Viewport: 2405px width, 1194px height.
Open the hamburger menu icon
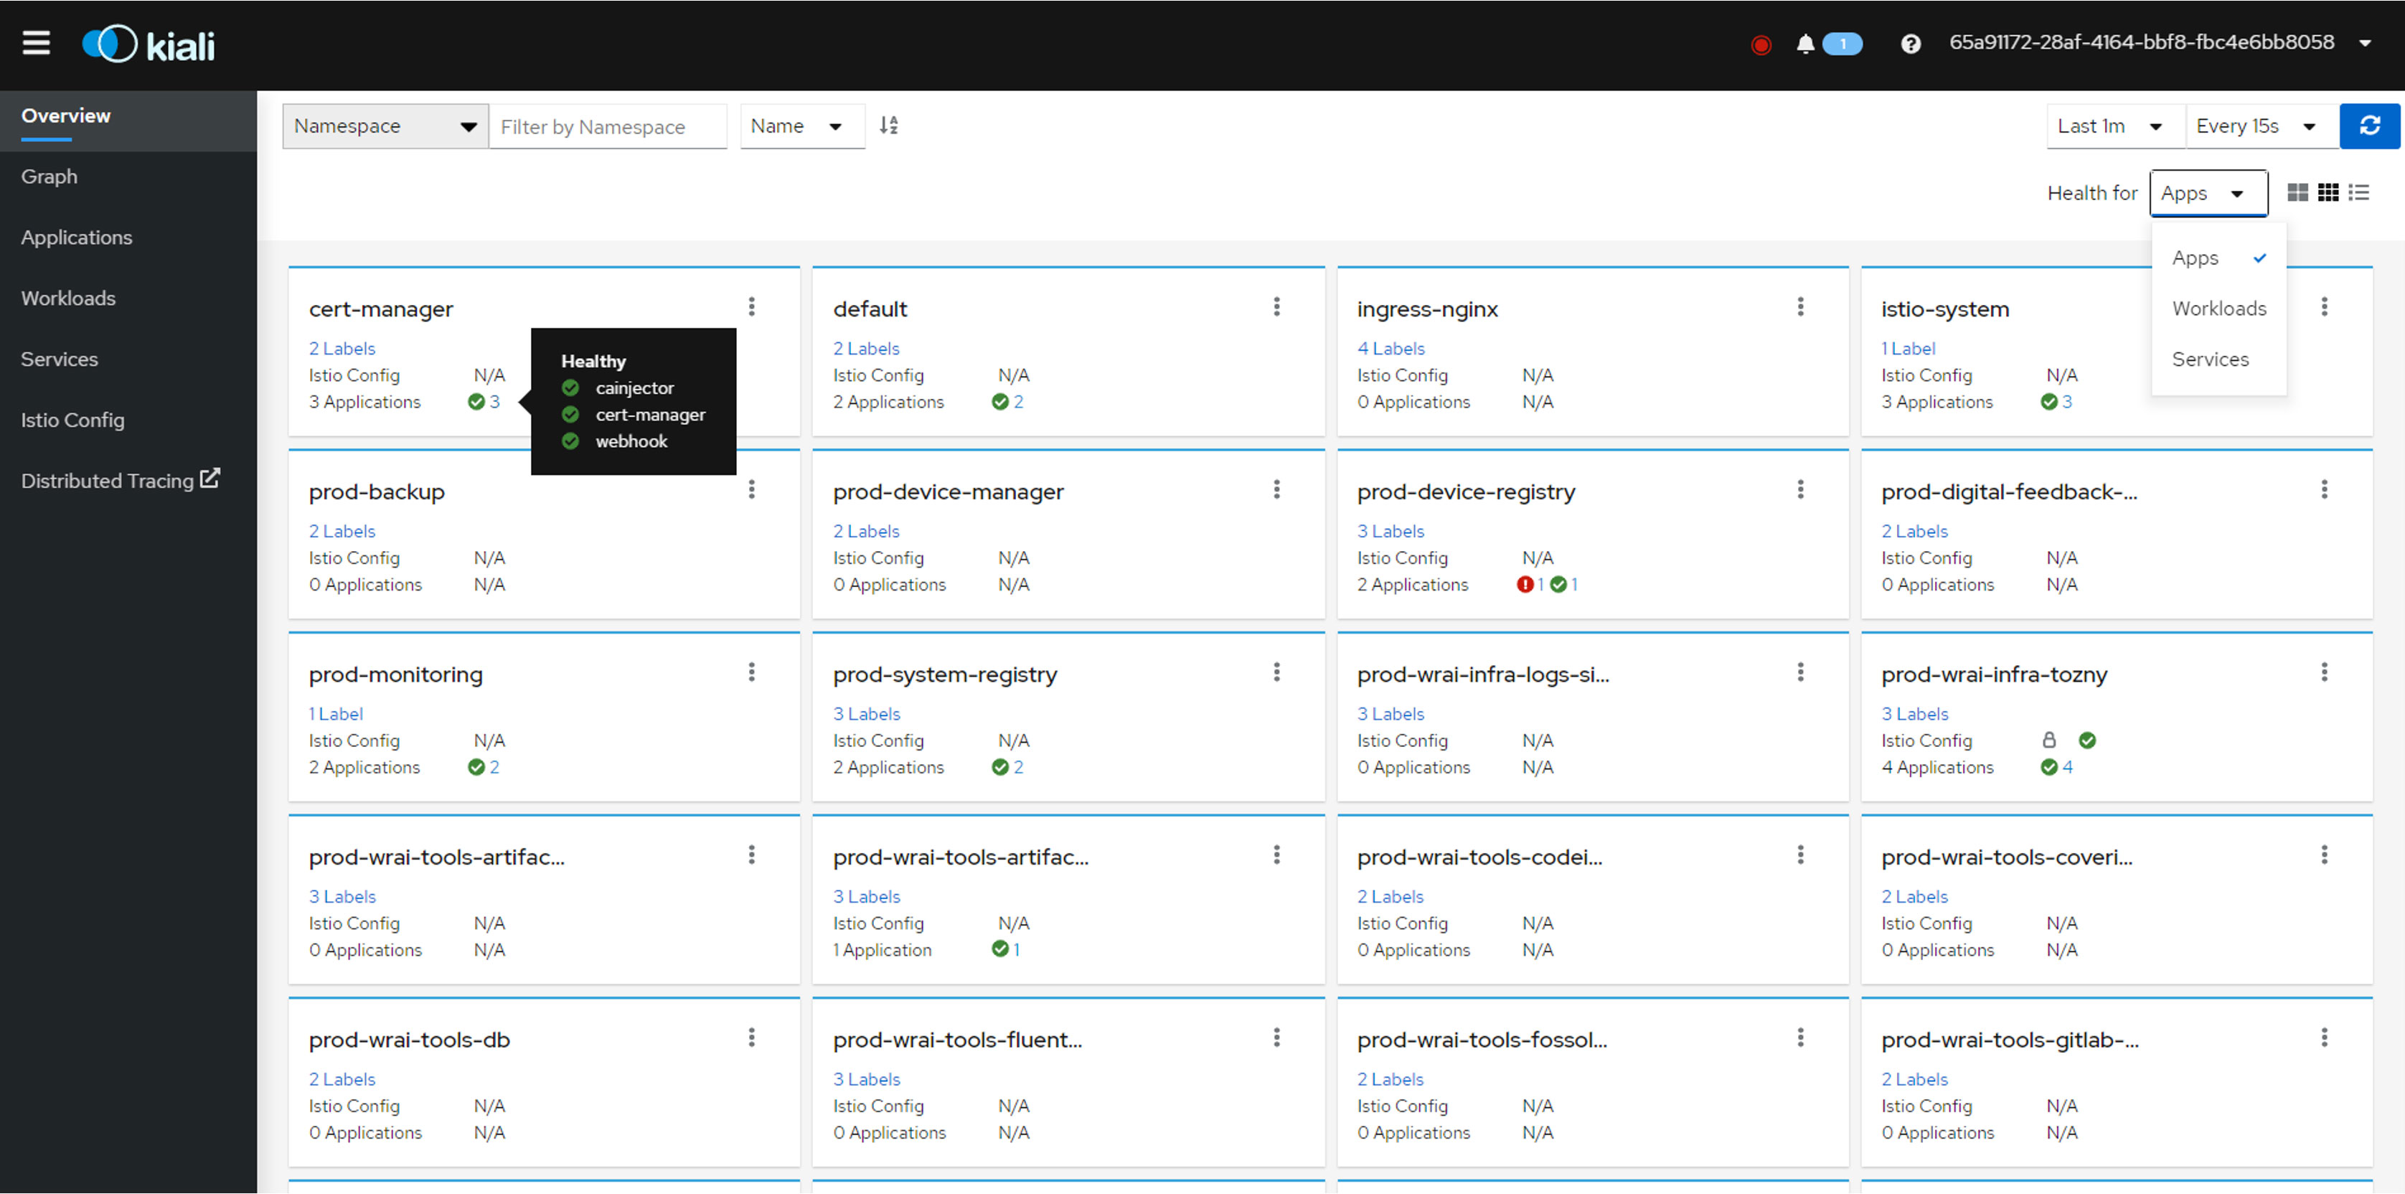point(34,42)
